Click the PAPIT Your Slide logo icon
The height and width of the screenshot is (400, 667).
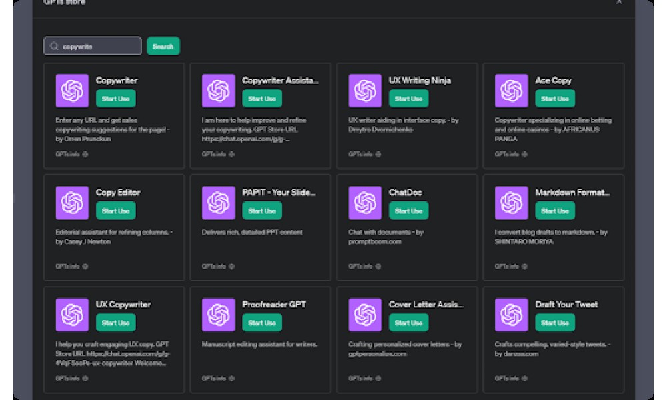click(219, 203)
